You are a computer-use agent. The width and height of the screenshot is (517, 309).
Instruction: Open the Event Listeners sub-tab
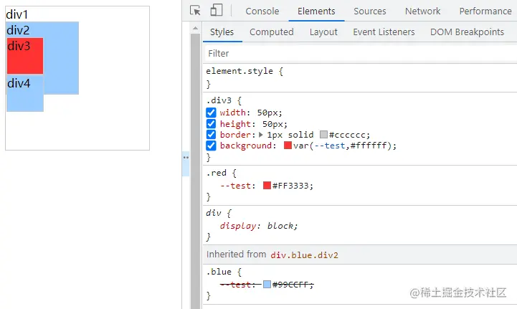pos(384,32)
